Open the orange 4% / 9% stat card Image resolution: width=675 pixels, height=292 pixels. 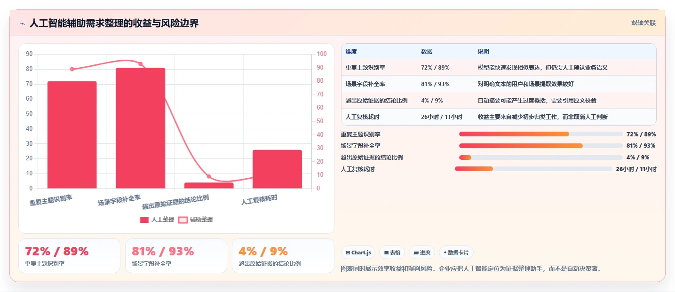283,256
